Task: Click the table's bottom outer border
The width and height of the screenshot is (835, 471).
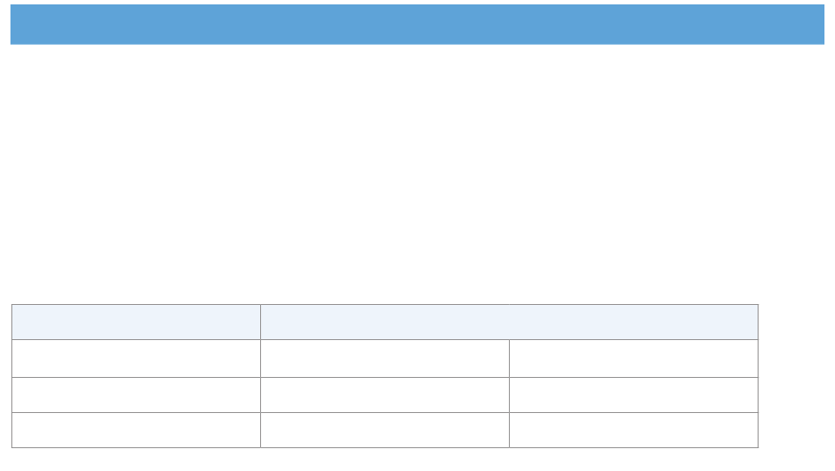Action: (385, 447)
